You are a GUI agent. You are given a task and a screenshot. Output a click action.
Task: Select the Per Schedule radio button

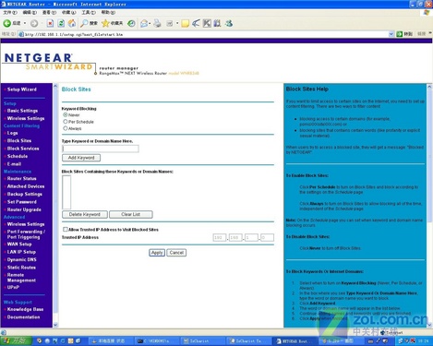[66, 122]
